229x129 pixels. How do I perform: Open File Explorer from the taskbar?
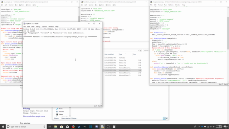tap(56, 126)
